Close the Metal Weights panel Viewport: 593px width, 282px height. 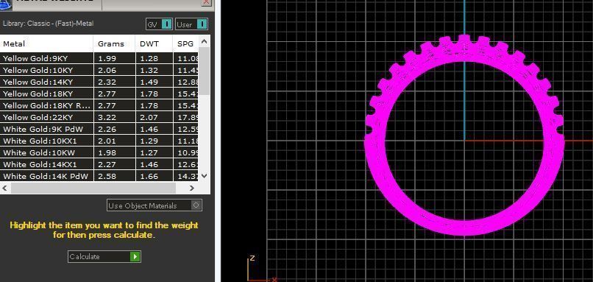(x=206, y=2)
